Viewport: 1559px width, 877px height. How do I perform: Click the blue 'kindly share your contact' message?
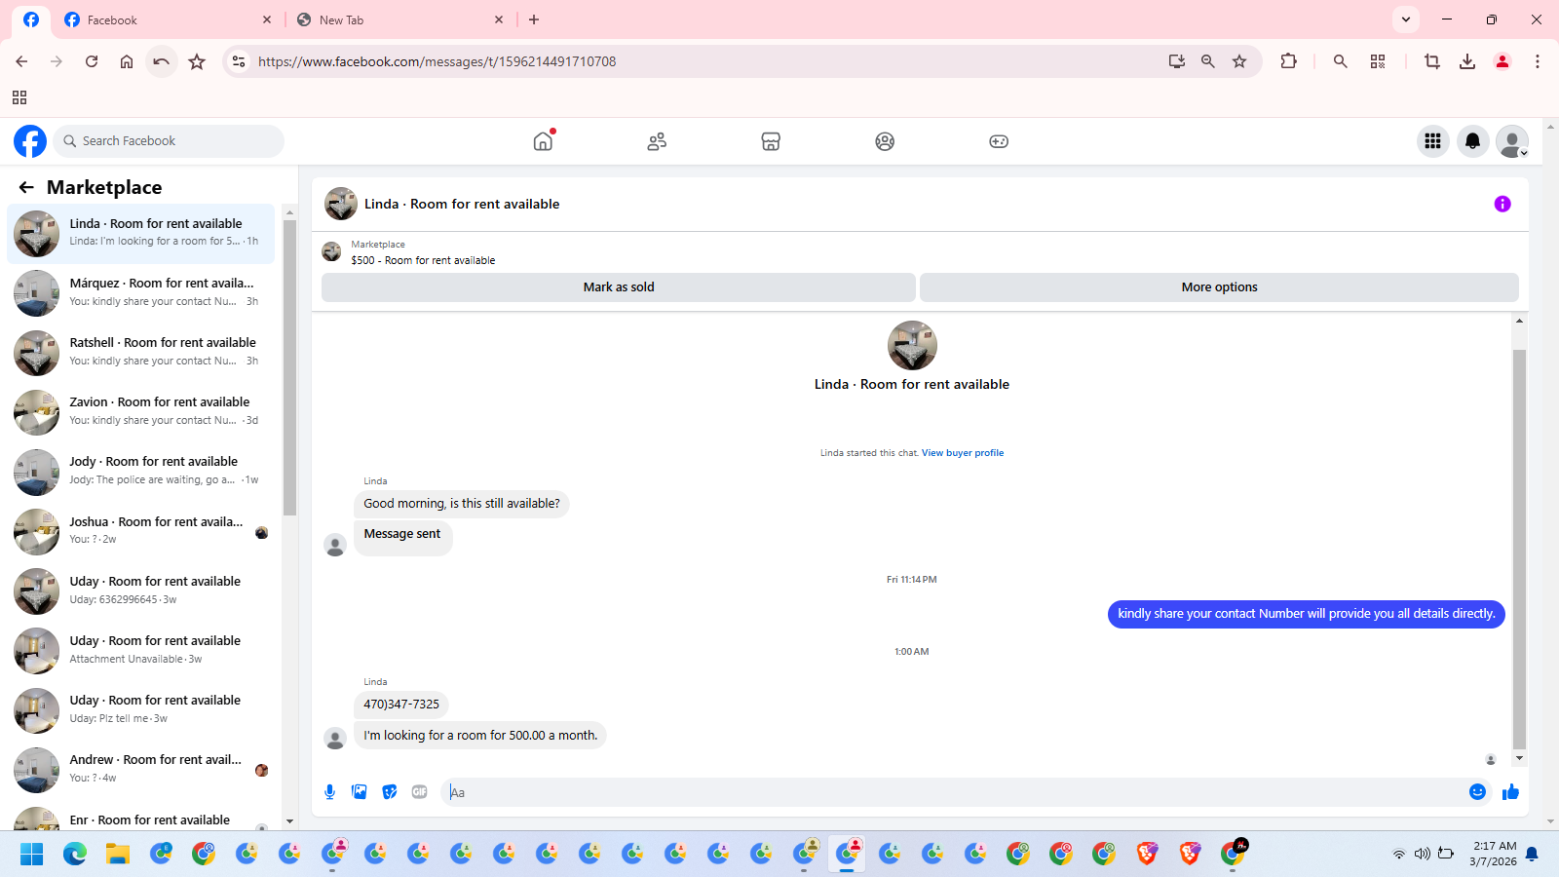(1306, 614)
